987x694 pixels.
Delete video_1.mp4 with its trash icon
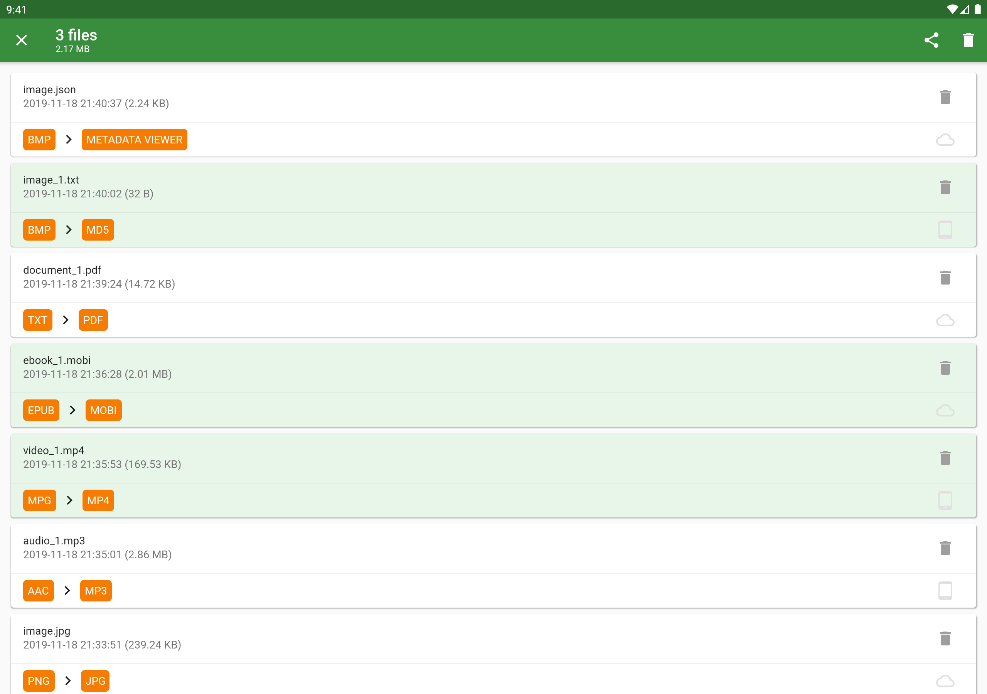[945, 458]
